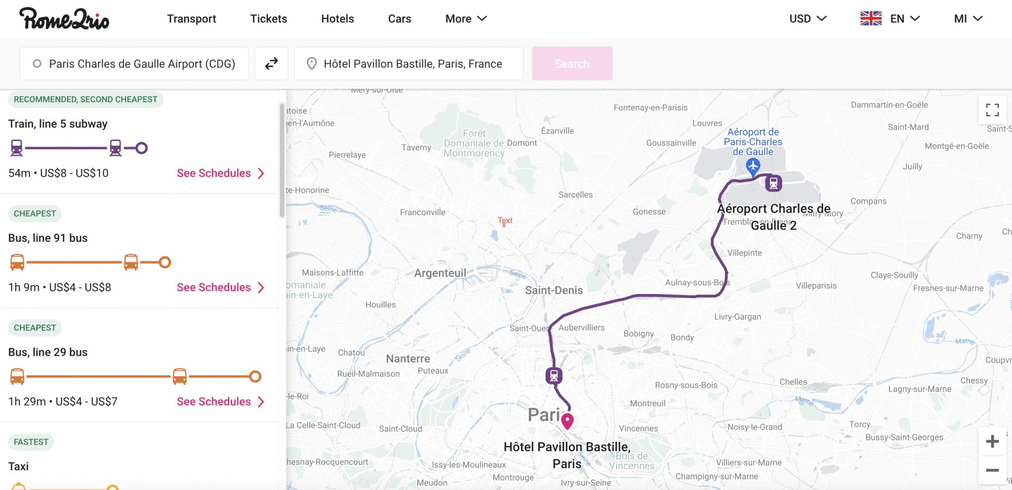Zoom in on the map
This screenshot has width=1012, height=490.
tap(993, 441)
